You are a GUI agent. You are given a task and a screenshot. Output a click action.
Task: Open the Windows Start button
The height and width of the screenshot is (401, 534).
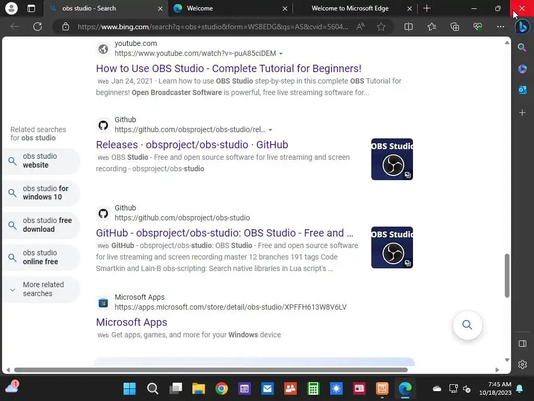129,388
